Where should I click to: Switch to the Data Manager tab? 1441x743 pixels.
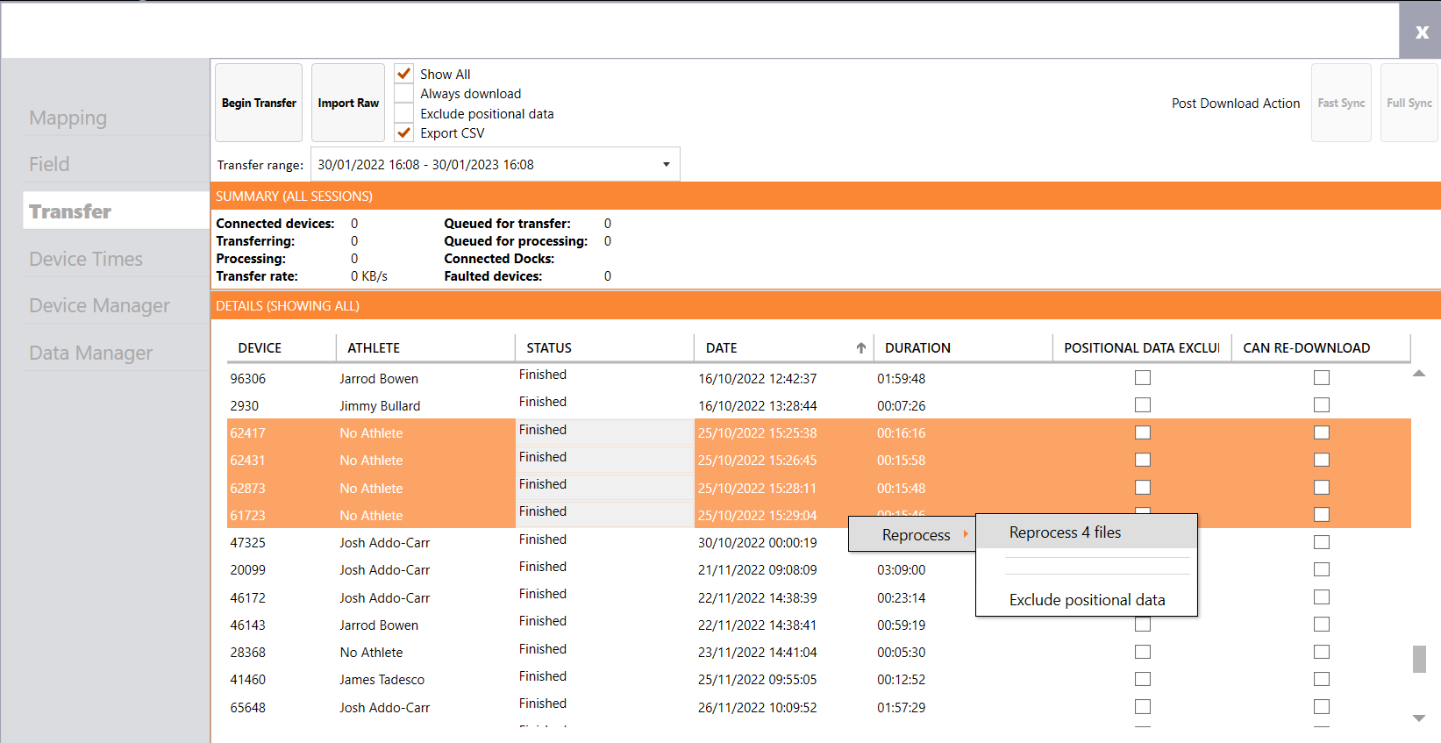click(x=90, y=353)
